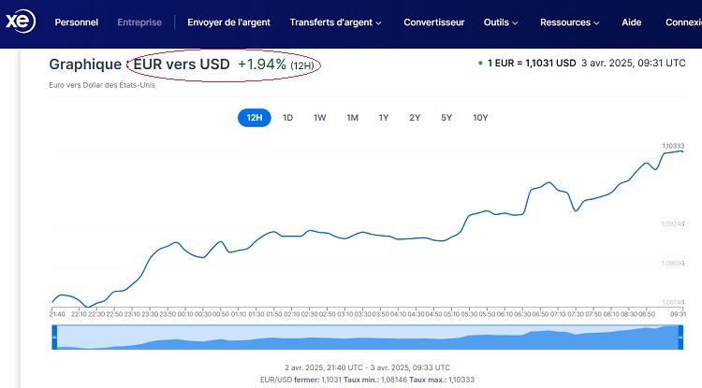Click the Connexion login link
702x388 pixels.
coord(683,22)
